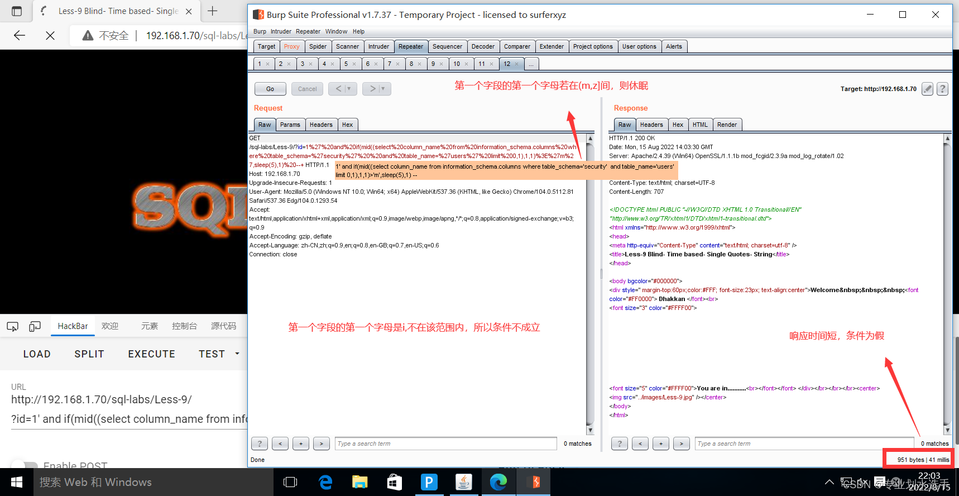Switch response view to HTML

coord(700,125)
